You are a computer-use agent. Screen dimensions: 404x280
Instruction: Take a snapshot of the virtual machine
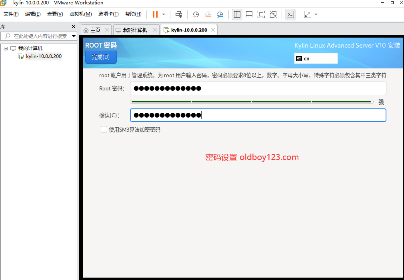(196, 14)
